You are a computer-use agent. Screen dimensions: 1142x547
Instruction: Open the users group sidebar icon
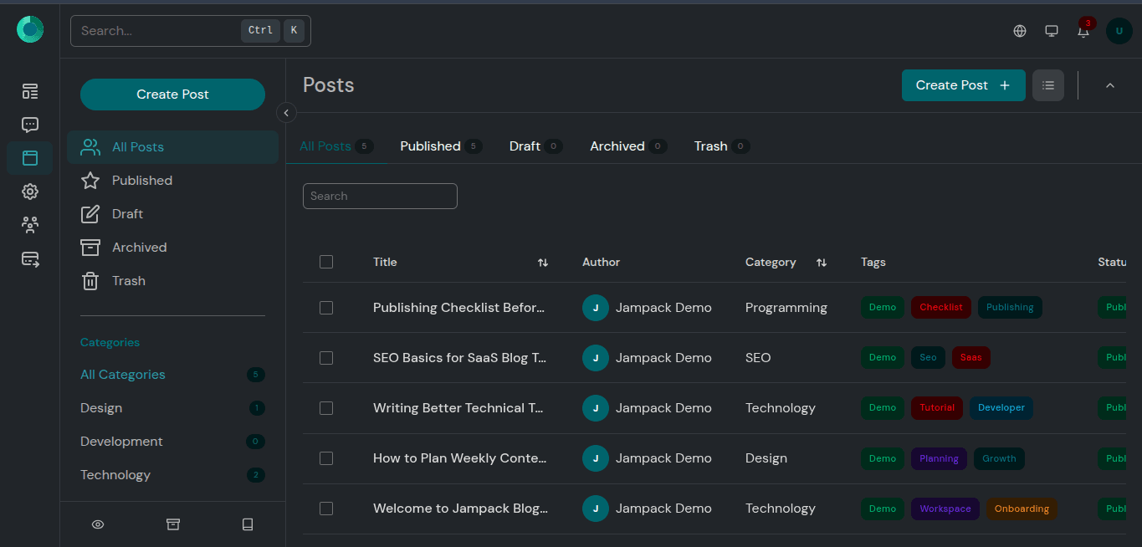coord(30,225)
